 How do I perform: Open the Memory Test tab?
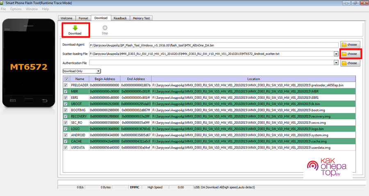point(141,18)
